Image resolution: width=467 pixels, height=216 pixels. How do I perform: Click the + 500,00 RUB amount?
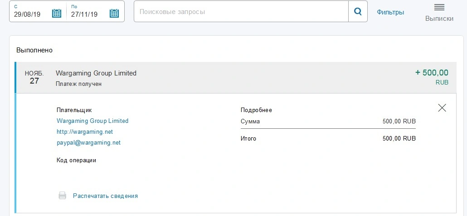tap(432, 77)
